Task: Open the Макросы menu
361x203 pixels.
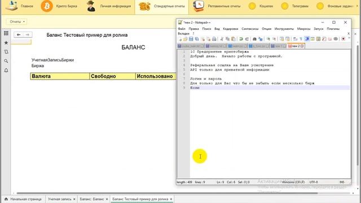Action: pos(303,29)
